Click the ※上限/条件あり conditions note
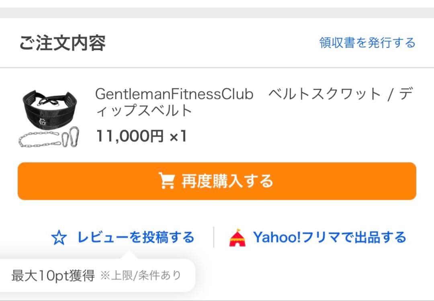 point(141,275)
